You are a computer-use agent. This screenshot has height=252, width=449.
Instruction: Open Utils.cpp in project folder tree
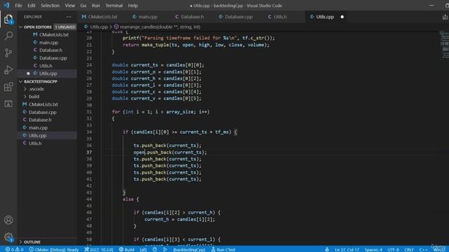pos(37,135)
